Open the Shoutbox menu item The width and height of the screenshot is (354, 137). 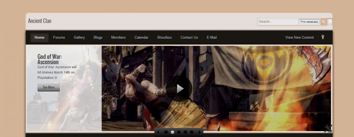(x=164, y=38)
